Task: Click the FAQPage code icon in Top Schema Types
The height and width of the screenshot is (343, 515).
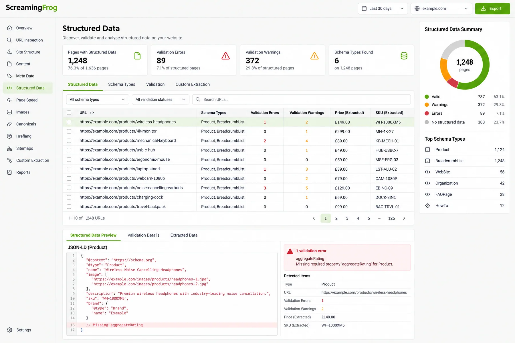Action: pos(427,194)
